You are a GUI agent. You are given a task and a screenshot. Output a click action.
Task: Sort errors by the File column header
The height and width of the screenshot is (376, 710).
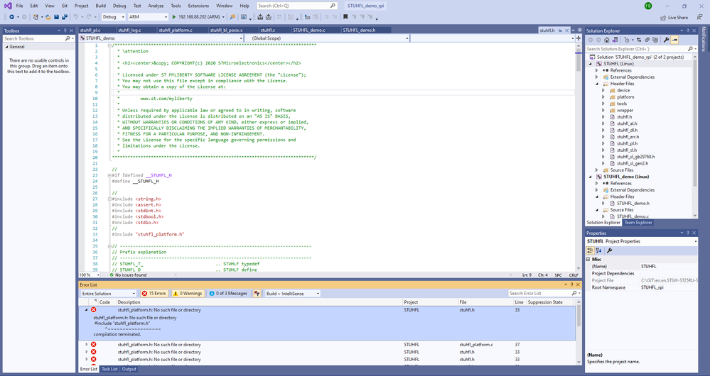(485, 302)
